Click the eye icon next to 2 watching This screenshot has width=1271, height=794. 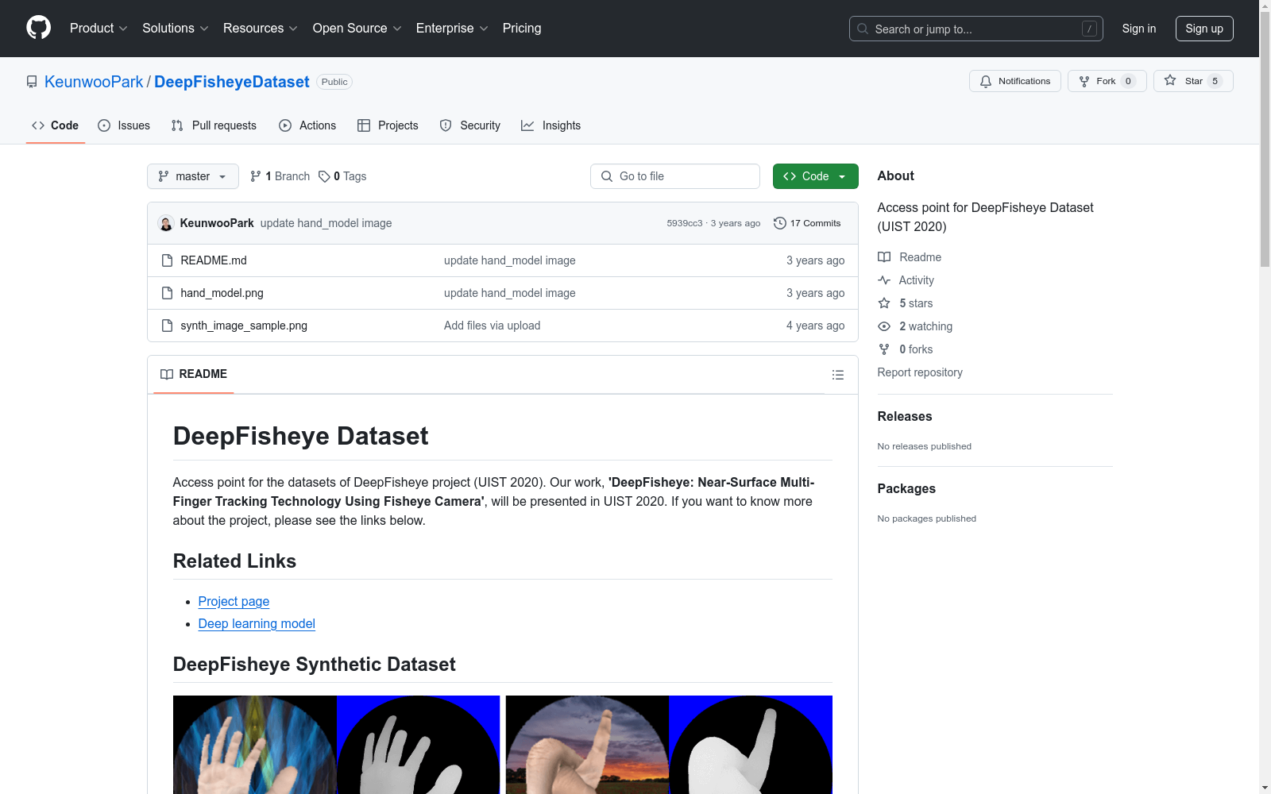pyautogui.click(x=884, y=326)
